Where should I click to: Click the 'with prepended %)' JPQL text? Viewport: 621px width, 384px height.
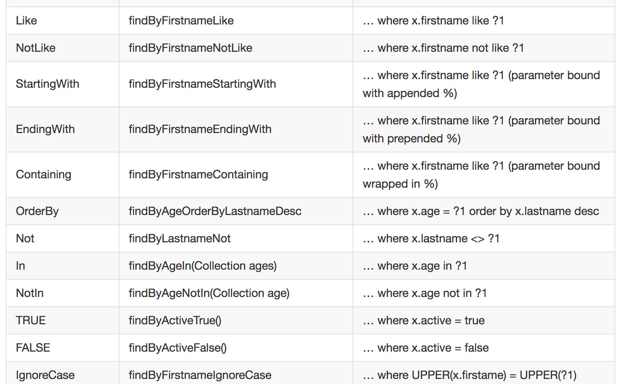pyautogui.click(x=412, y=139)
